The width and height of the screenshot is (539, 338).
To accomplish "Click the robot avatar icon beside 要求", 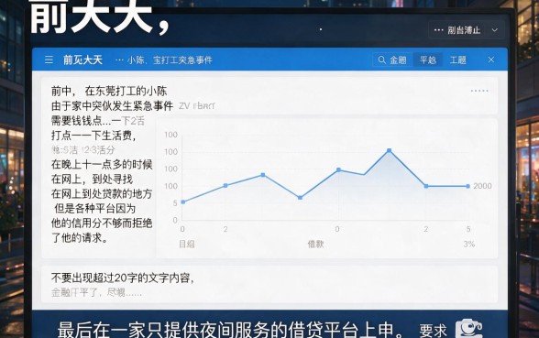I will tap(469, 329).
